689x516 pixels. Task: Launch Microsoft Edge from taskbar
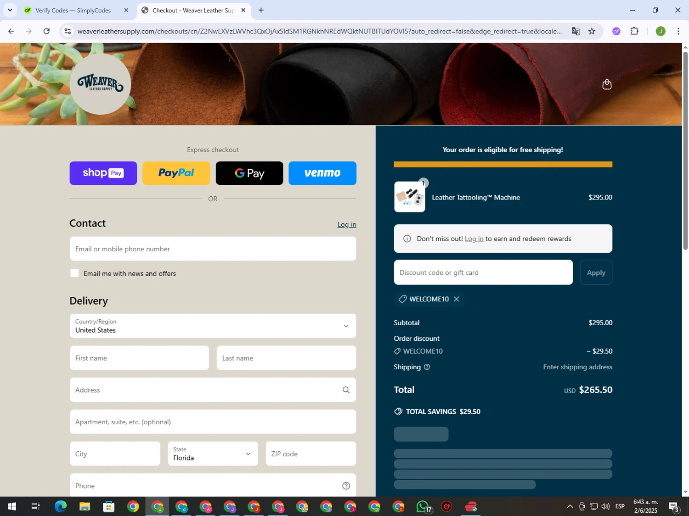(60, 506)
